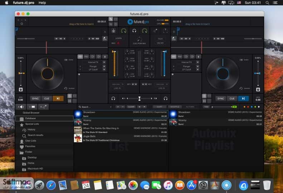283x193 pixels.
Task: Start playback on the right deck
Action: click(243, 99)
